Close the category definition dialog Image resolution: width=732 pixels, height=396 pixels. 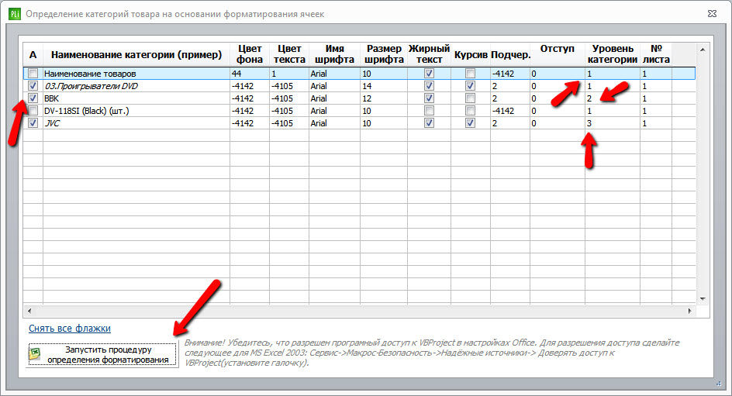[712, 13]
